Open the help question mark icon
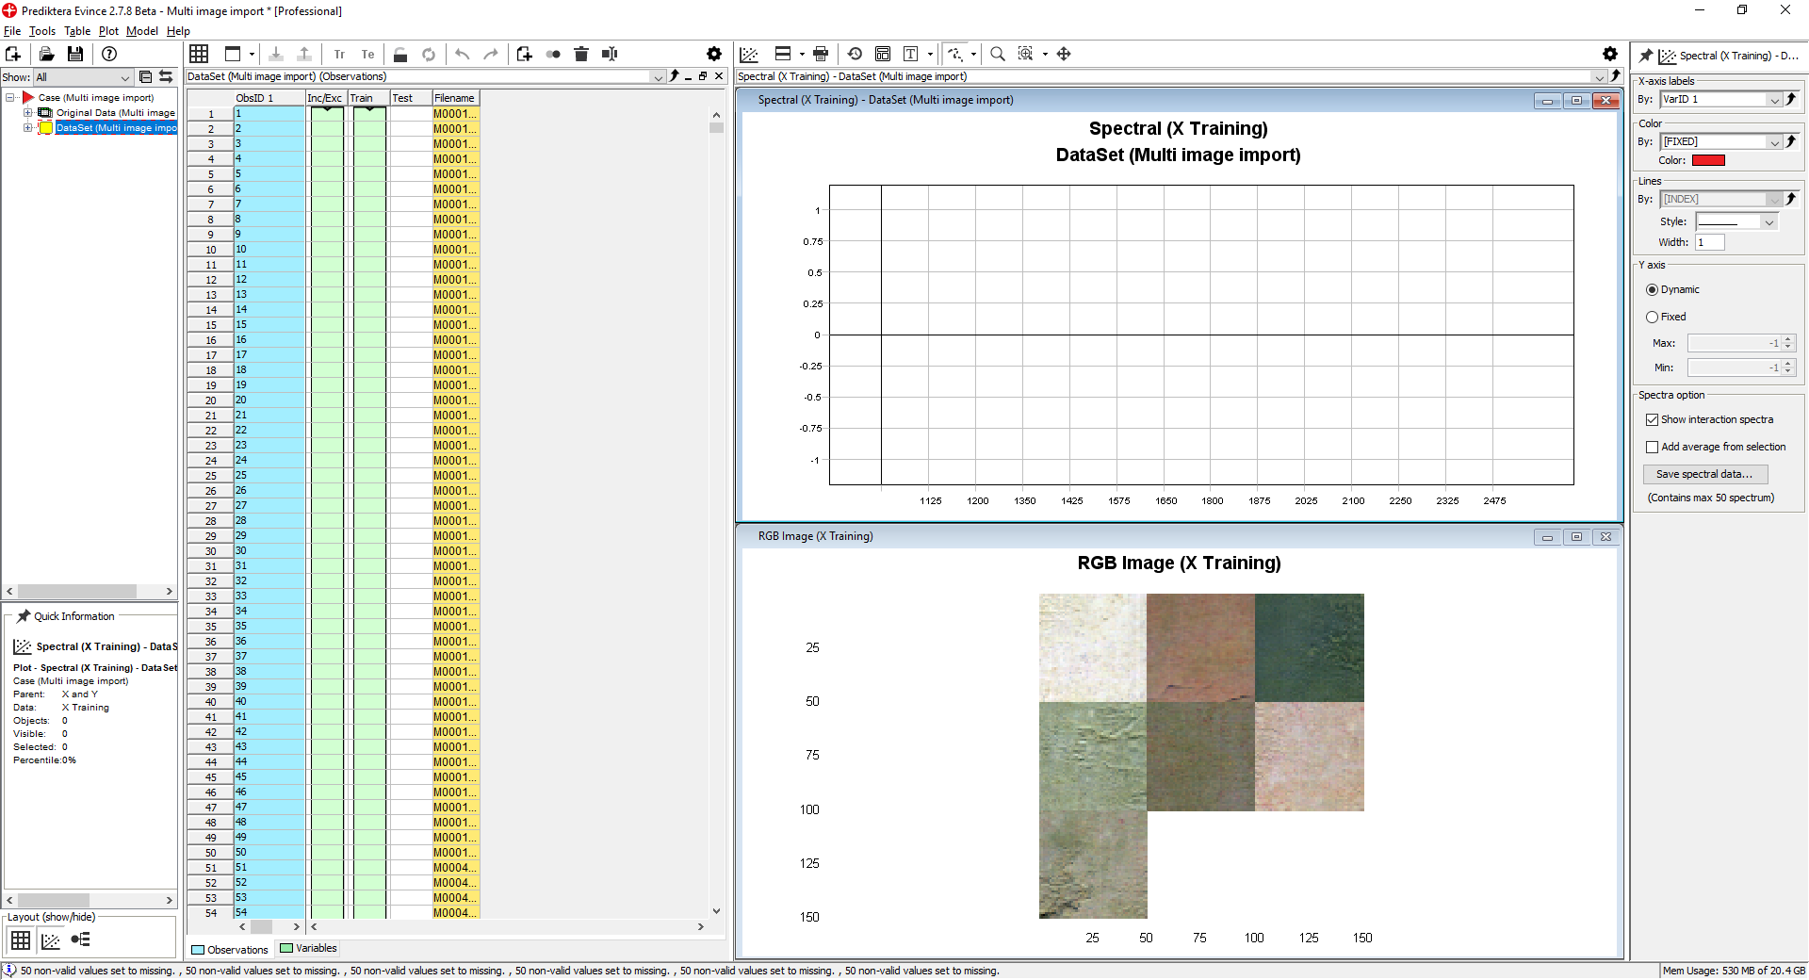 coord(109,55)
